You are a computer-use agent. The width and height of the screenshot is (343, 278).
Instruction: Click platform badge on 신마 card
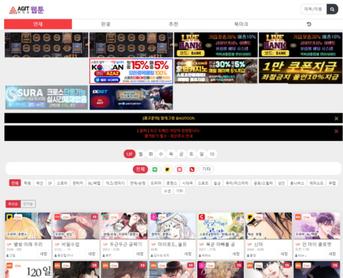pos(250,217)
